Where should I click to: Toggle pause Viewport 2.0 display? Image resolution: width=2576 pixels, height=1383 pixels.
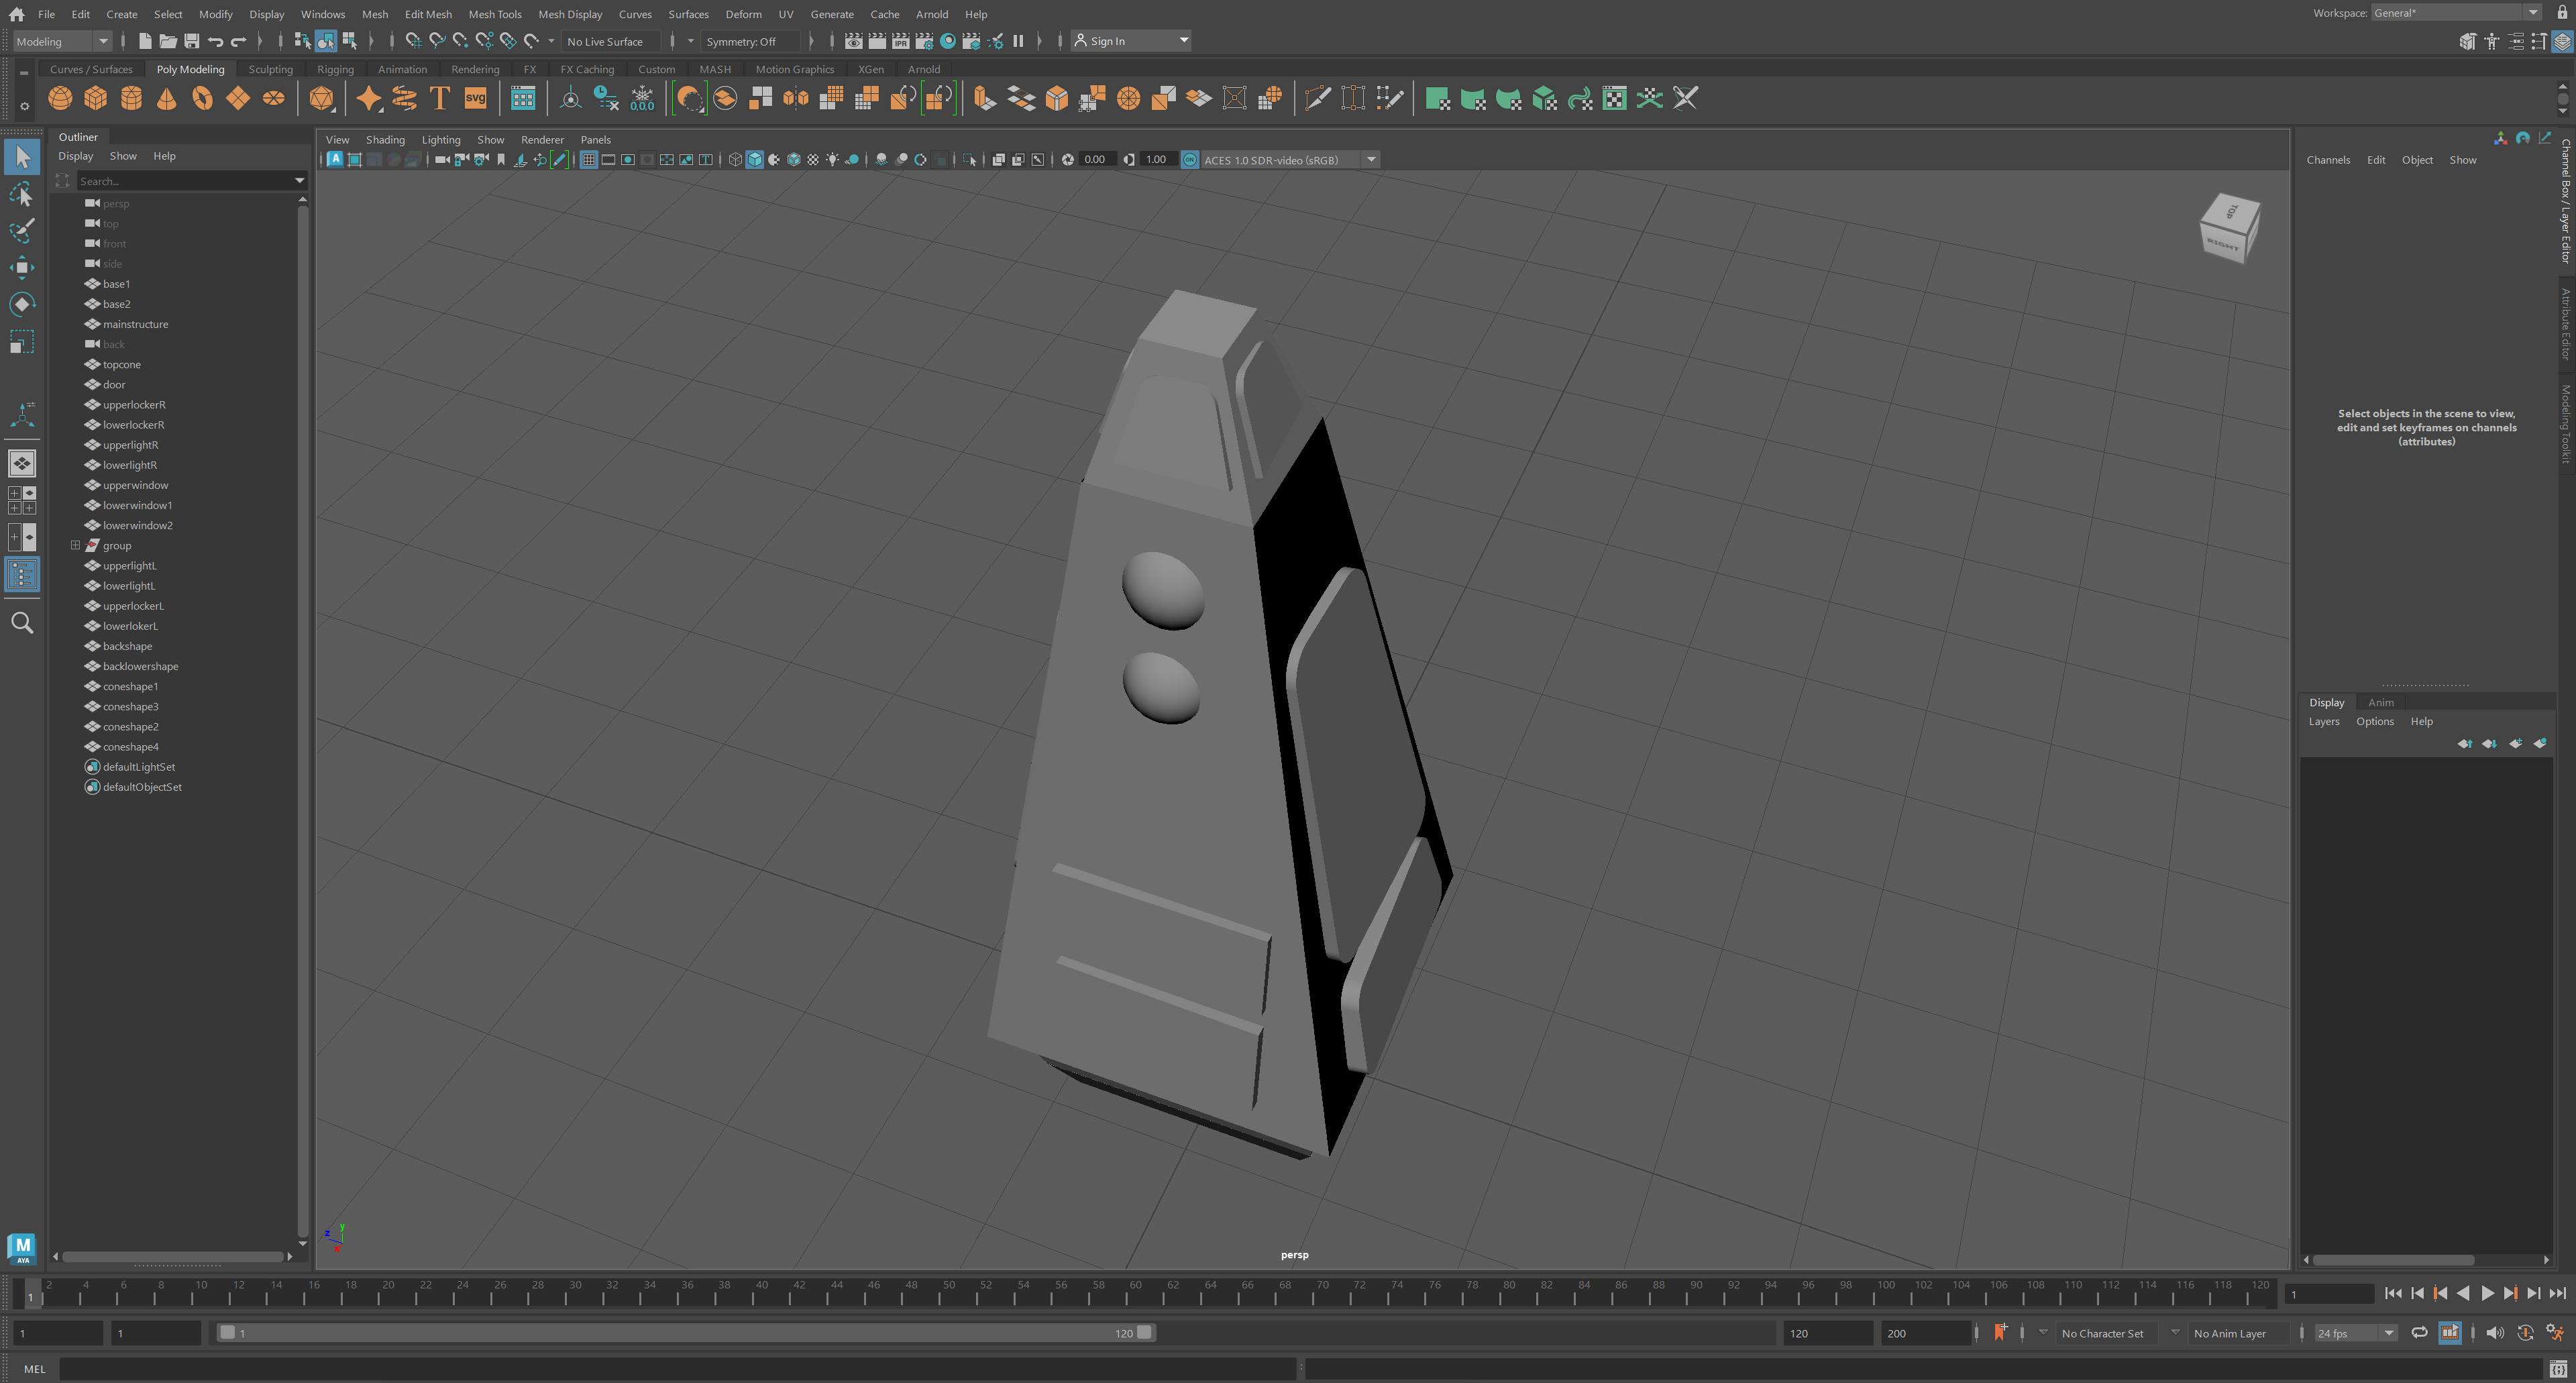click(x=1018, y=41)
